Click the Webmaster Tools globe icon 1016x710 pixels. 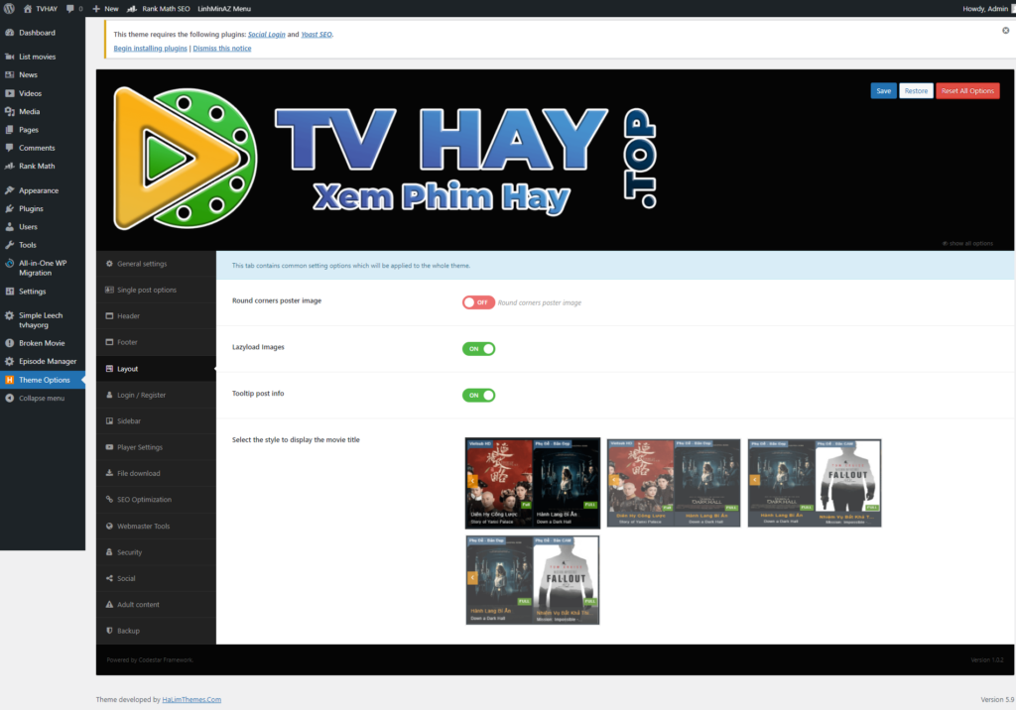[109, 526]
